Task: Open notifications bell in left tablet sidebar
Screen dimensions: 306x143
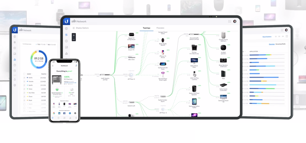Action: point(15,79)
